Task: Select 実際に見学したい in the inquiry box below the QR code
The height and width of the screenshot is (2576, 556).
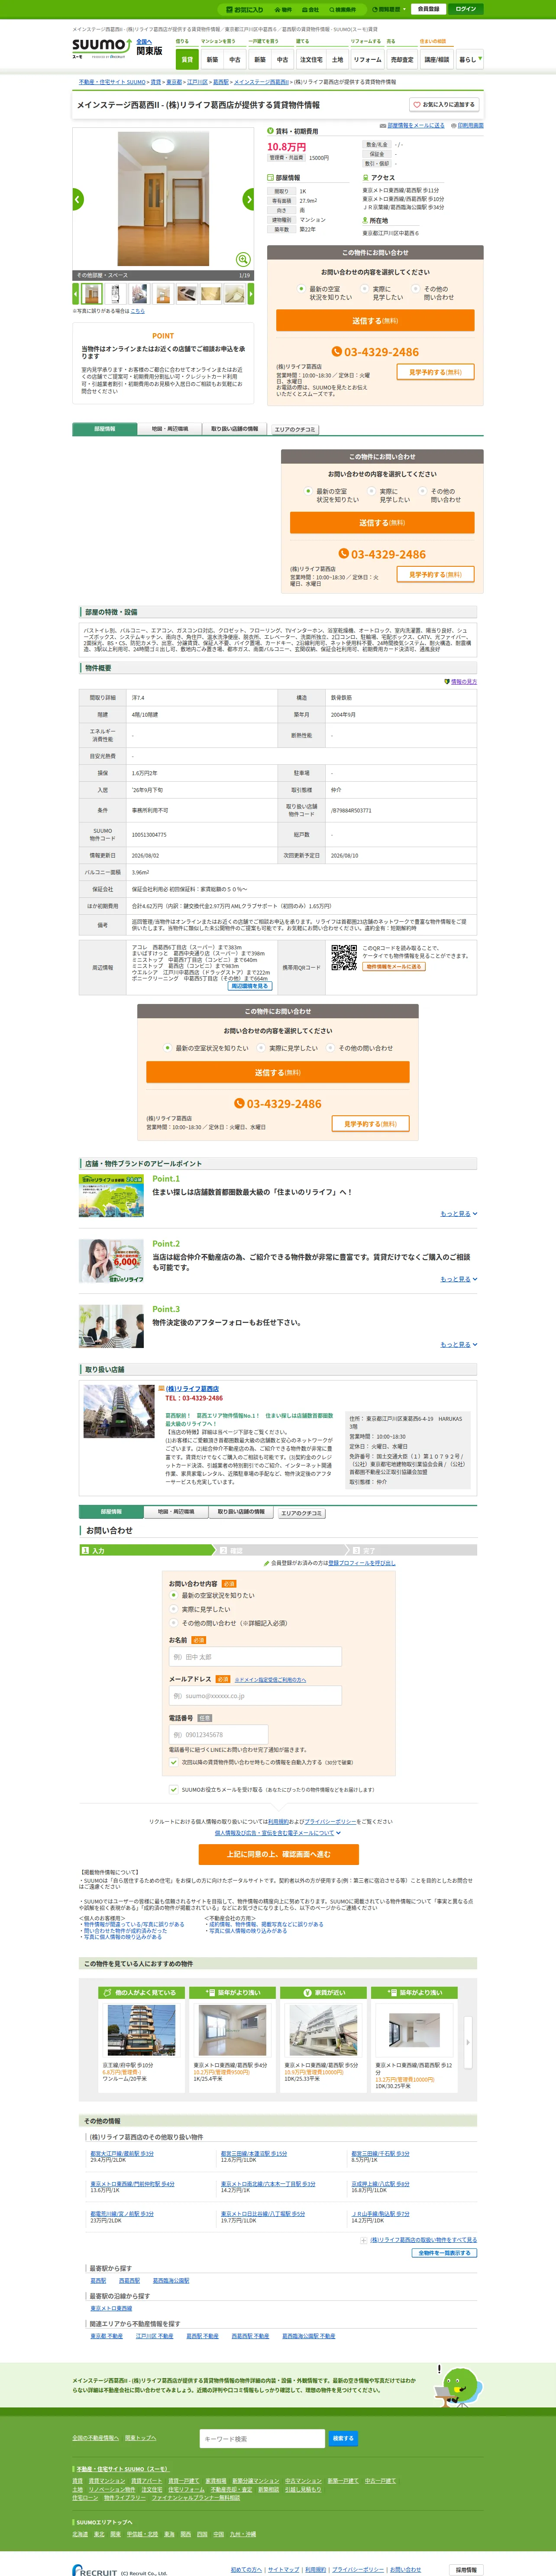Action: 262,1048
